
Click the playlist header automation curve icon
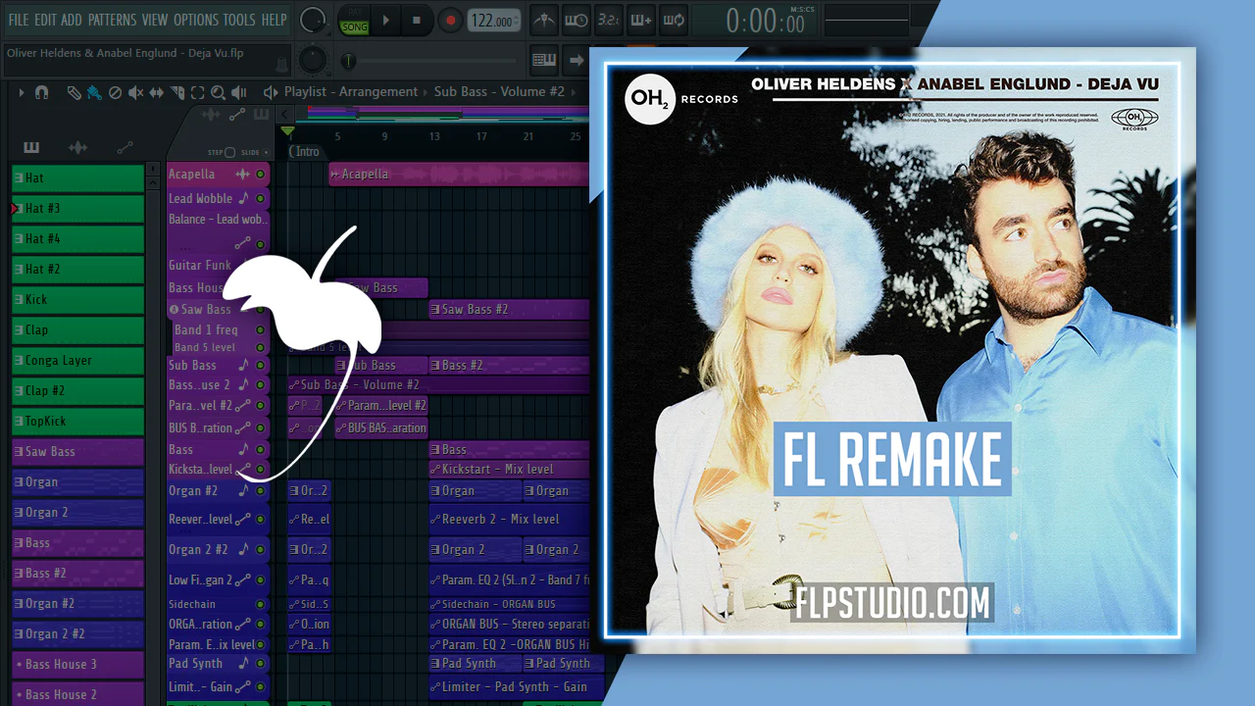236,115
